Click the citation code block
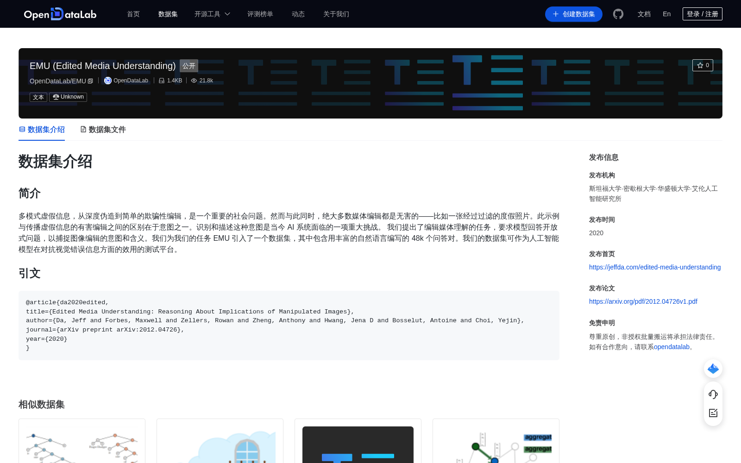Screen dimensions: 741x463 pyautogui.click(x=289, y=325)
